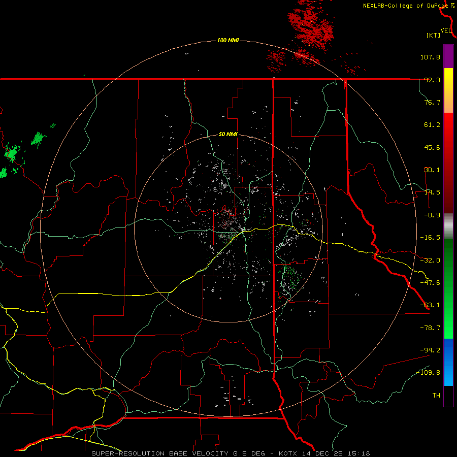Click the 100 NMI range ring label
457x457 pixels.
click(x=228, y=40)
